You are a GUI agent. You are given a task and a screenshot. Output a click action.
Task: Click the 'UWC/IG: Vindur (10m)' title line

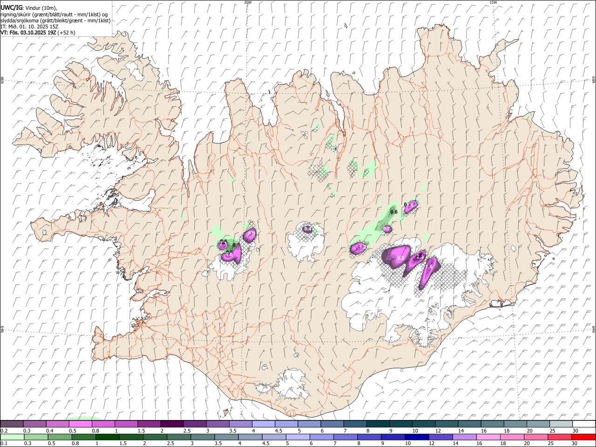pyautogui.click(x=28, y=7)
